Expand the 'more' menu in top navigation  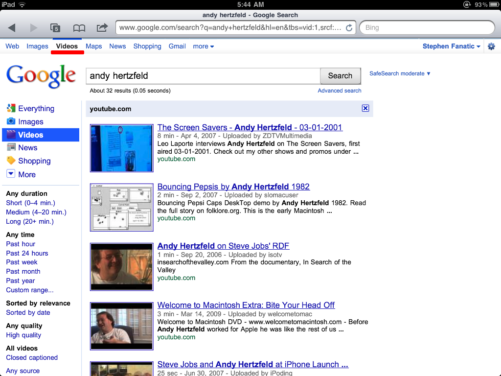[x=203, y=47]
